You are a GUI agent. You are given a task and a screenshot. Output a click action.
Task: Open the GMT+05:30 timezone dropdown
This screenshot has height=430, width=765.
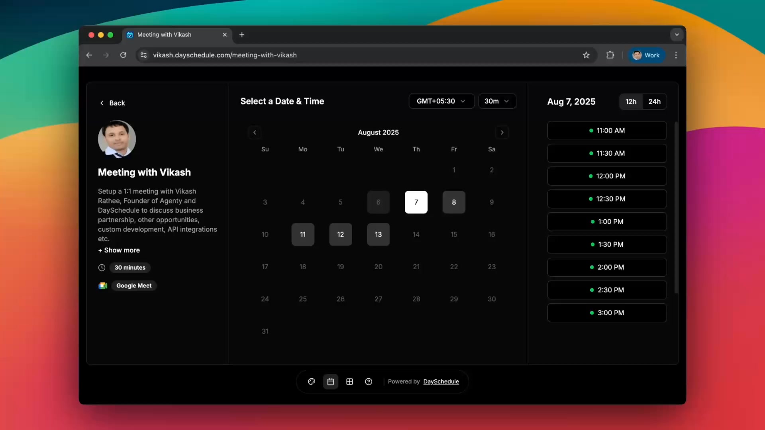(x=441, y=101)
